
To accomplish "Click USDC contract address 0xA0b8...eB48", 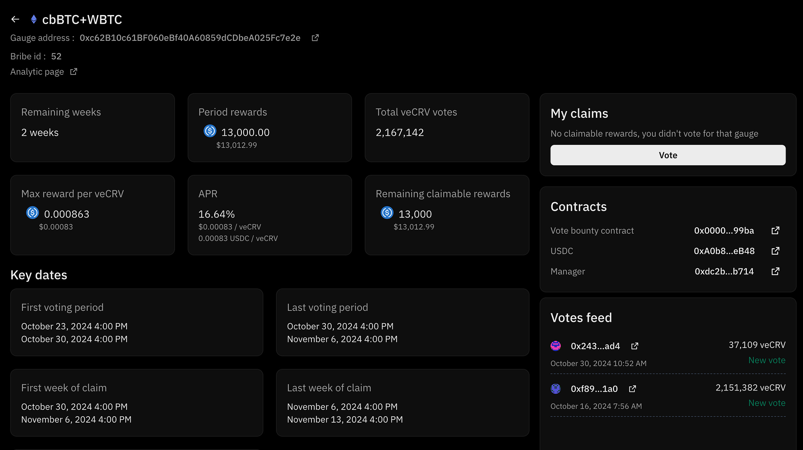I will tap(724, 251).
